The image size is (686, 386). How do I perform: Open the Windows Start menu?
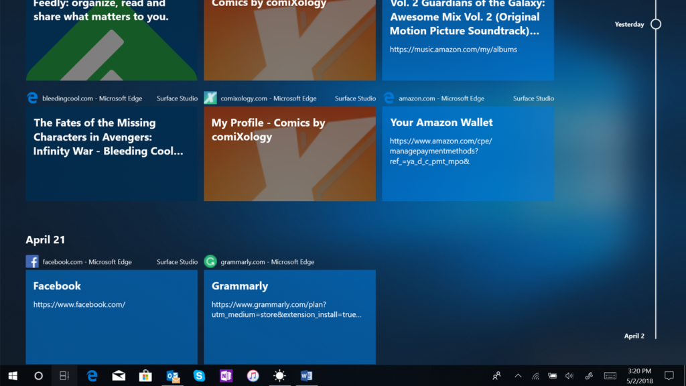click(x=13, y=375)
